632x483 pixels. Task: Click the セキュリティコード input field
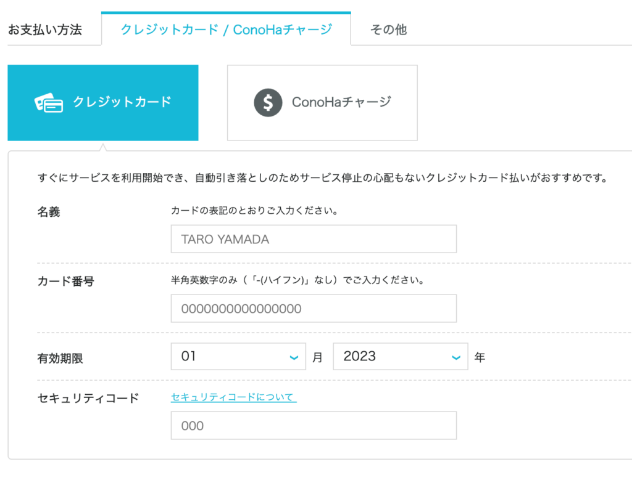coord(314,426)
